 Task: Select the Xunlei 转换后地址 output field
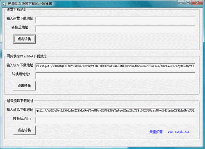tap(115, 29)
